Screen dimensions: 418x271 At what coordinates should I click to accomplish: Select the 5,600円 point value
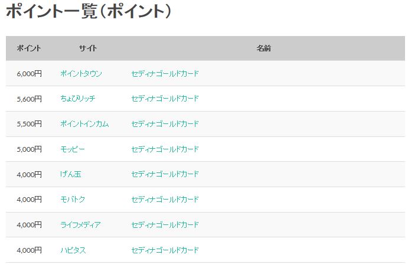[30, 99]
